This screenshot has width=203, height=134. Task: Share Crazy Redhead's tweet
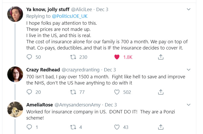pyautogui.click(x=161, y=92)
